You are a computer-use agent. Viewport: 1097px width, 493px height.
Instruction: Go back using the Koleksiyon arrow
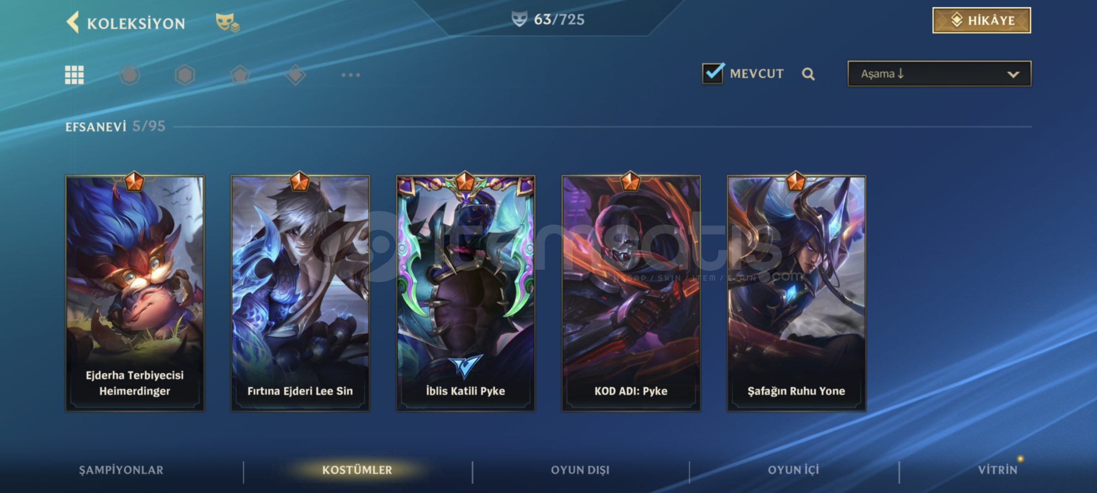(73, 22)
